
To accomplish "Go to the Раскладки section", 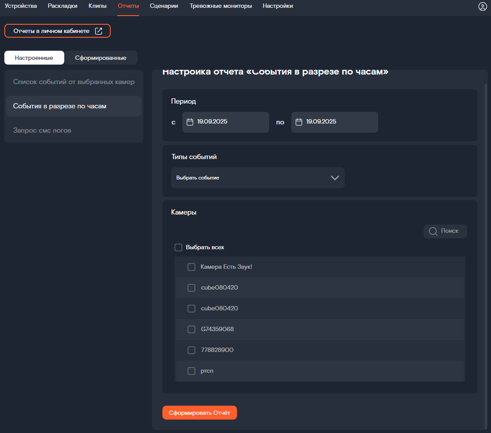I will click(x=63, y=6).
